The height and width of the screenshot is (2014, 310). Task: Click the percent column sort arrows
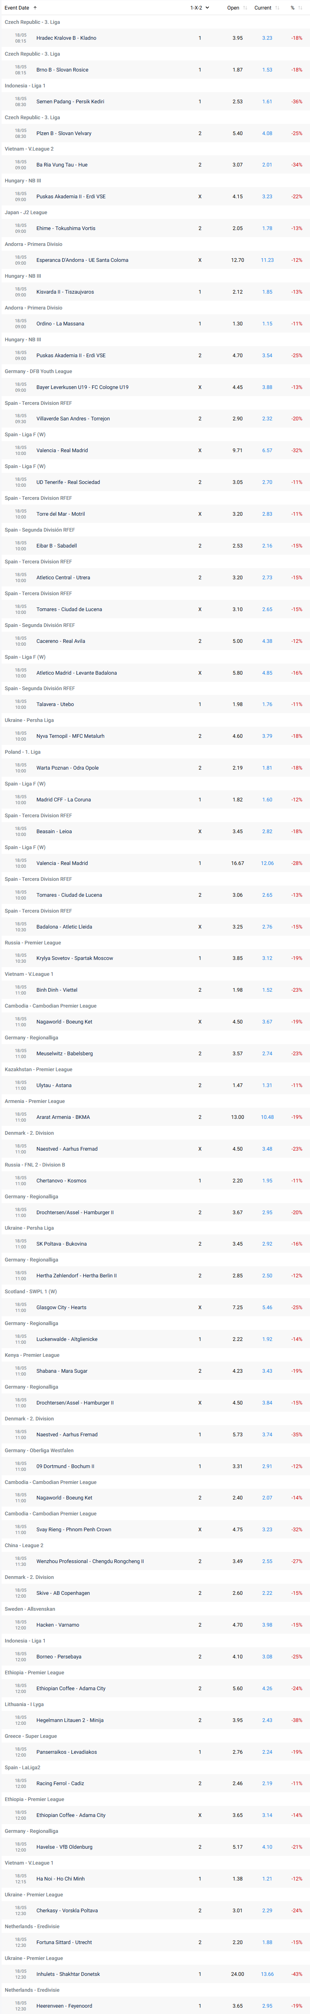point(300,8)
